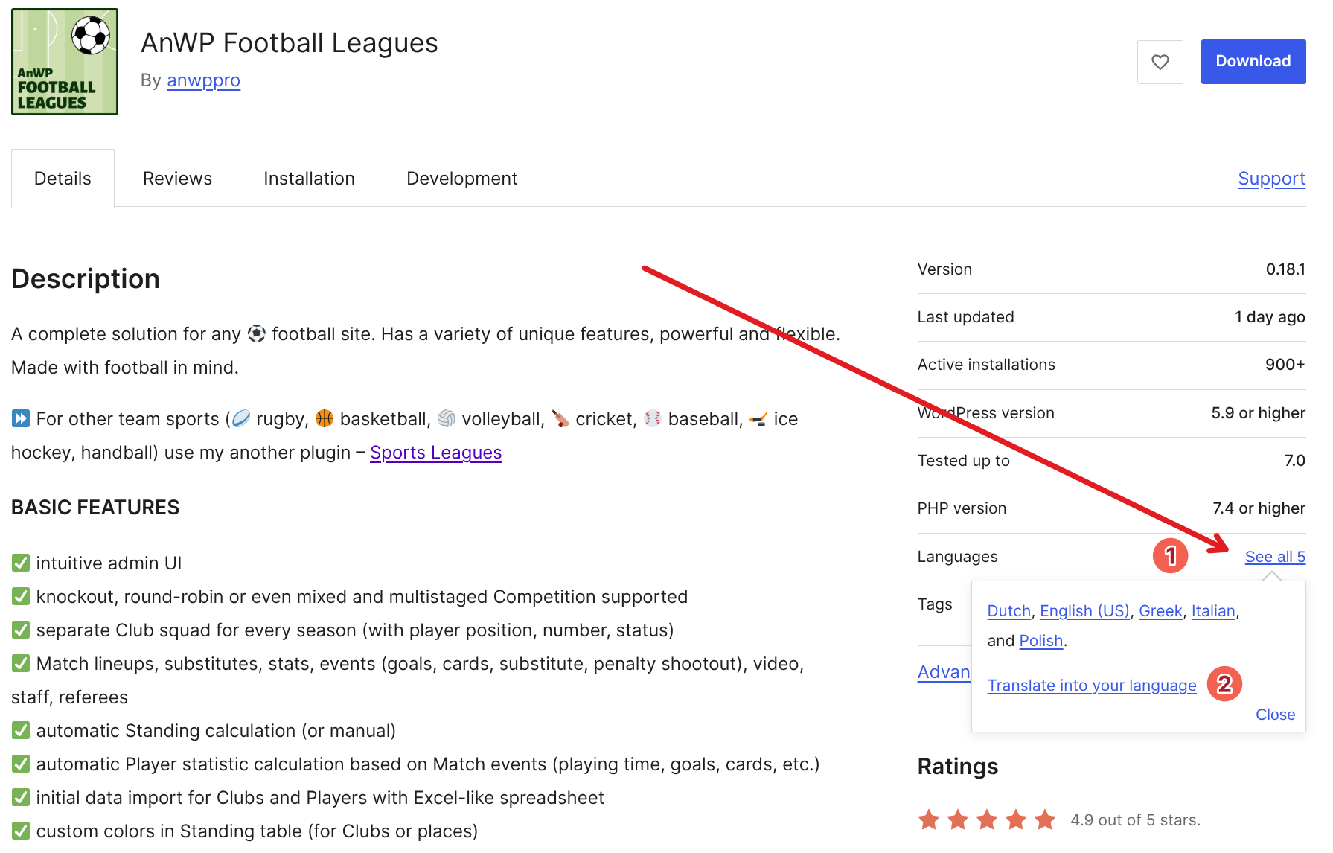Click the Version value 0.18.1
Image resolution: width=1333 pixels, height=853 pixels.
(1285, 269)
